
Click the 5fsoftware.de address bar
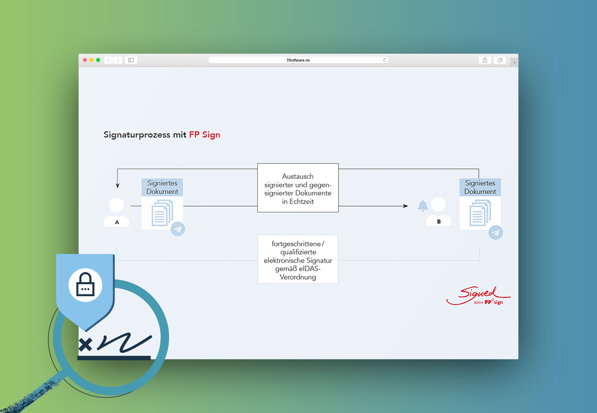click(x=298, y=60)
